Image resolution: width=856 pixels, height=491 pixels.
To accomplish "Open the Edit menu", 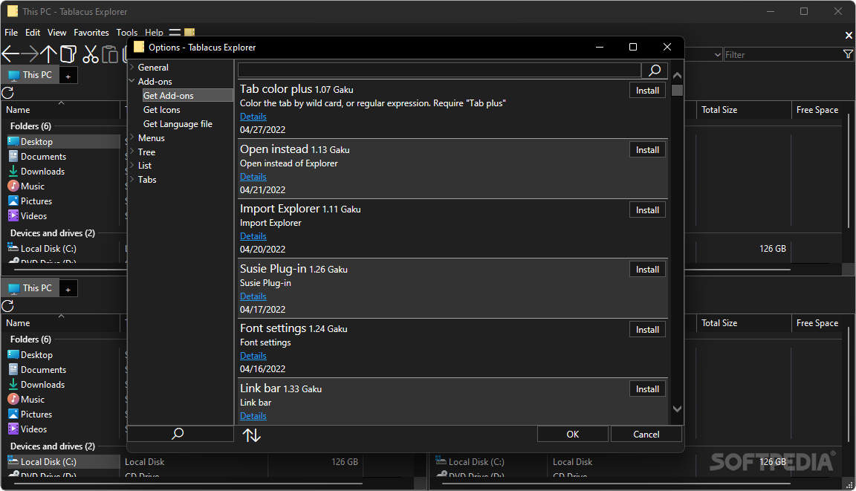I will [33, 32].
